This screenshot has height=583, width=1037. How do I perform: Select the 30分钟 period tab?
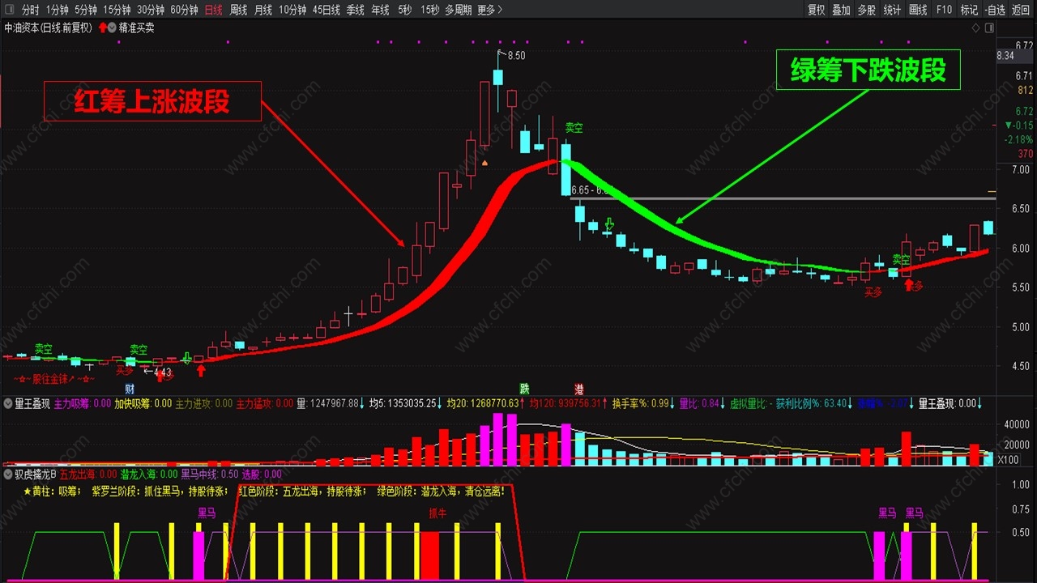151,10
